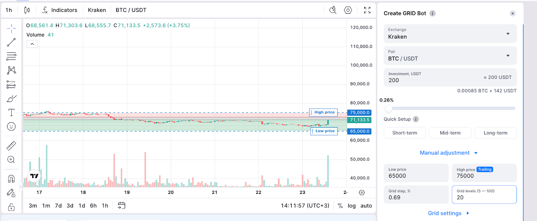Change the candlestick chart style
The height and width of the screenshot is (221, 537).
(27, 10)
